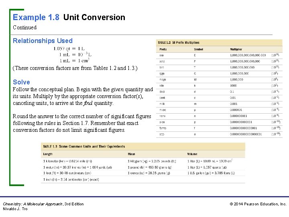Click the italic word 'find'
The width and height of the screenshot is (289, 217).
[88, 103]
